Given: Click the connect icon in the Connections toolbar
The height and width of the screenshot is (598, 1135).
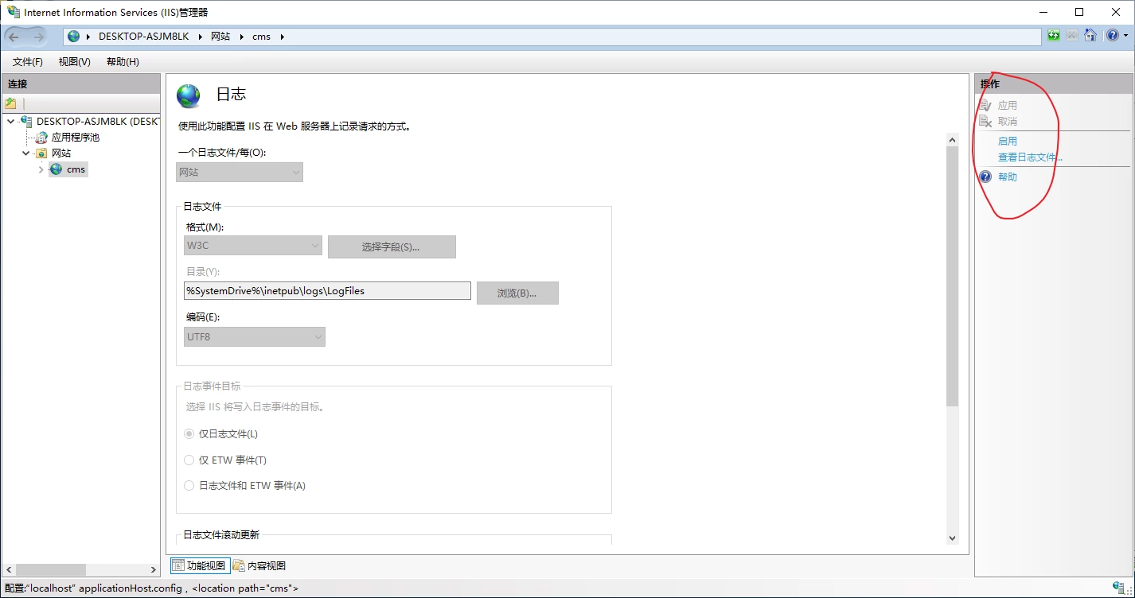Looking at the screenshot, I should [x=10, y=103].
